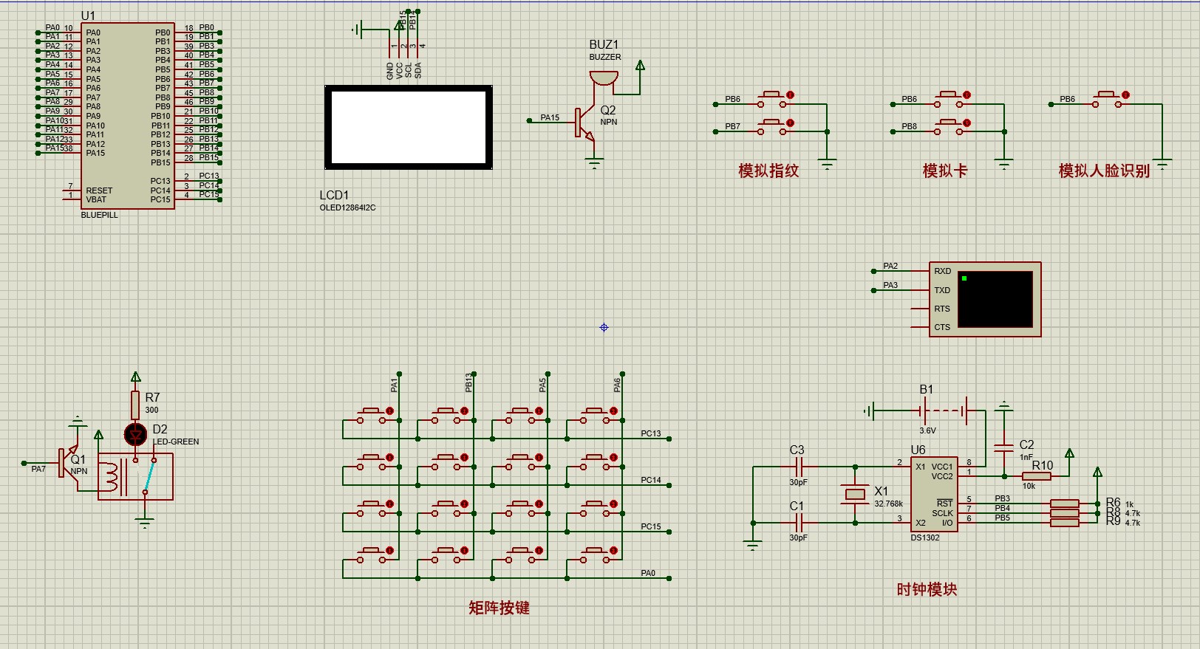Select the R10 10k resistor

point(1037,476)
